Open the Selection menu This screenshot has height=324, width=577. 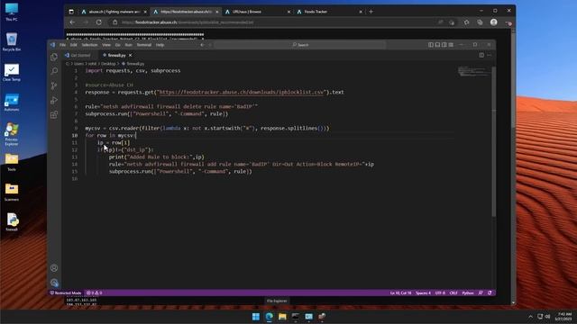point(89,45)
